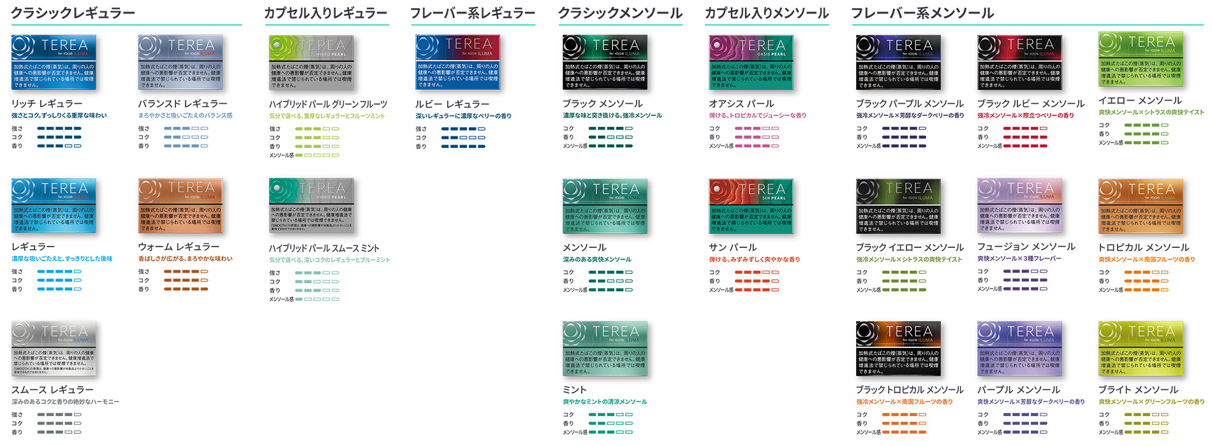Click the ウォーム レギュラー product name
Viewport: 1212px width, 446px height.
point(179,247)
